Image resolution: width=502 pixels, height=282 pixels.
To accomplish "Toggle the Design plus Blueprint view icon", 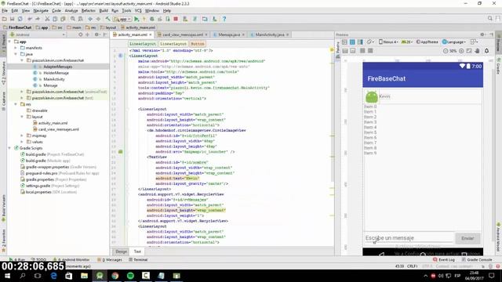I will 360,42.
